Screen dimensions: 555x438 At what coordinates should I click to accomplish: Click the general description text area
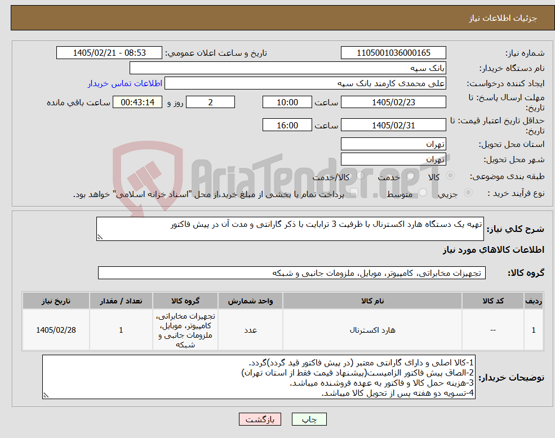[290, 229]
